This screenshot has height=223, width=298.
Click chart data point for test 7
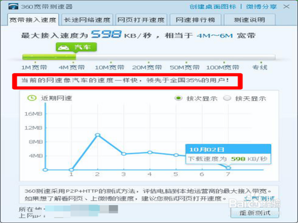pyautogui.click(x=228, y=168)
